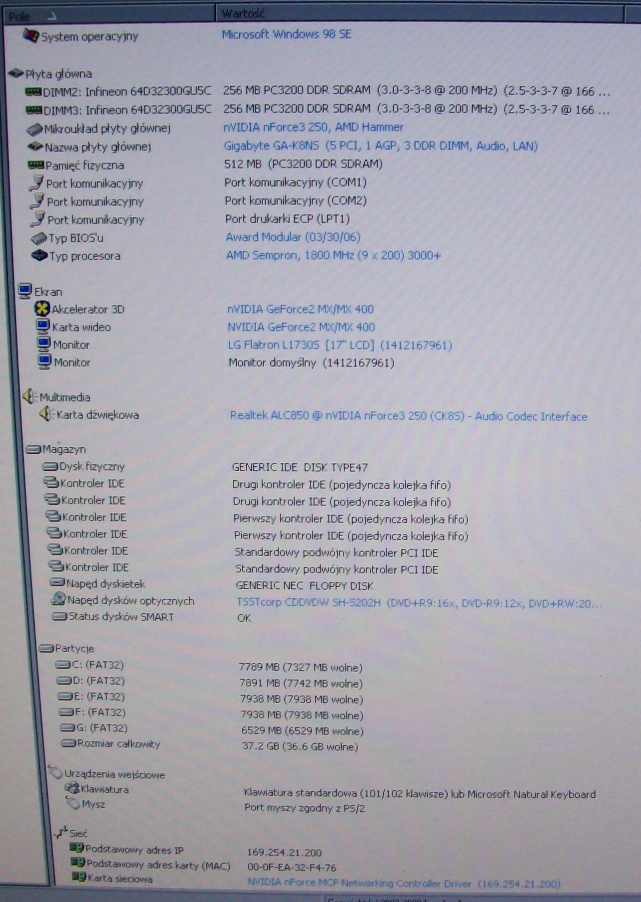Click the Karta sieciowa network card icon
This screenshot has width=641, height=902.
tap(79, 877)
